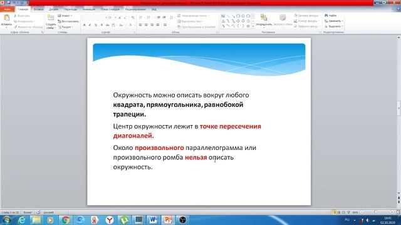Open Shape Outline (Контур фигуры) dropdown
This screenshot has width=401, height=225.
point(306,21)
